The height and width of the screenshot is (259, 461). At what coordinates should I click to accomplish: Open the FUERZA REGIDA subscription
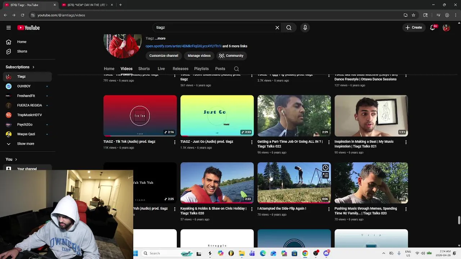pos(27,105)
